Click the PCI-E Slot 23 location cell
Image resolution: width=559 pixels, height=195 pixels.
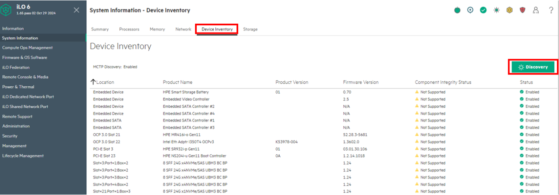tap(104, 156)
